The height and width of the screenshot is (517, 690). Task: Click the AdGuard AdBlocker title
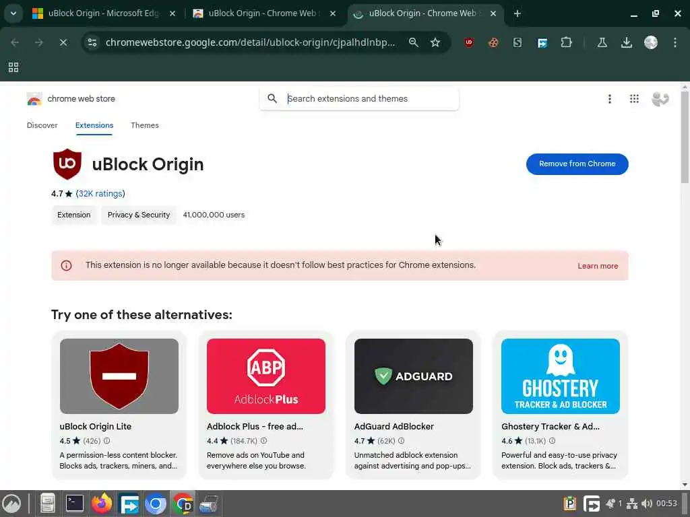pyautogui.click(x=394, y=426)
